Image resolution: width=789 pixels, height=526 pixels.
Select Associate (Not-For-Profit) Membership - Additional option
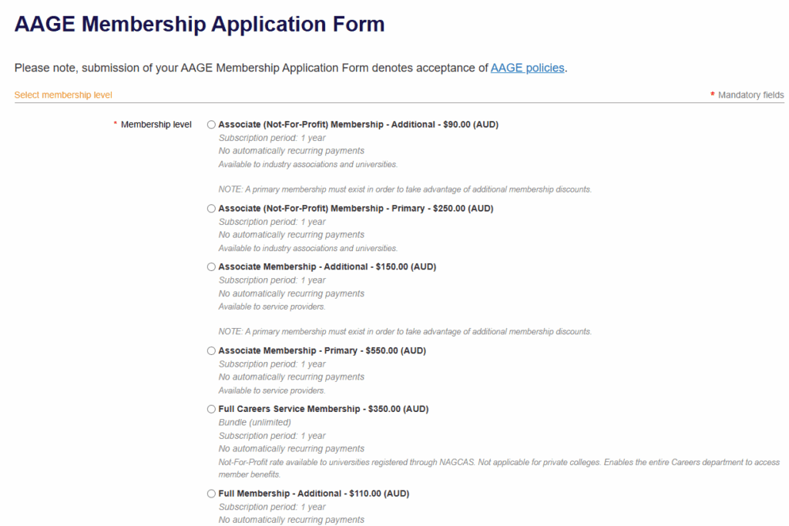point(211,124)
